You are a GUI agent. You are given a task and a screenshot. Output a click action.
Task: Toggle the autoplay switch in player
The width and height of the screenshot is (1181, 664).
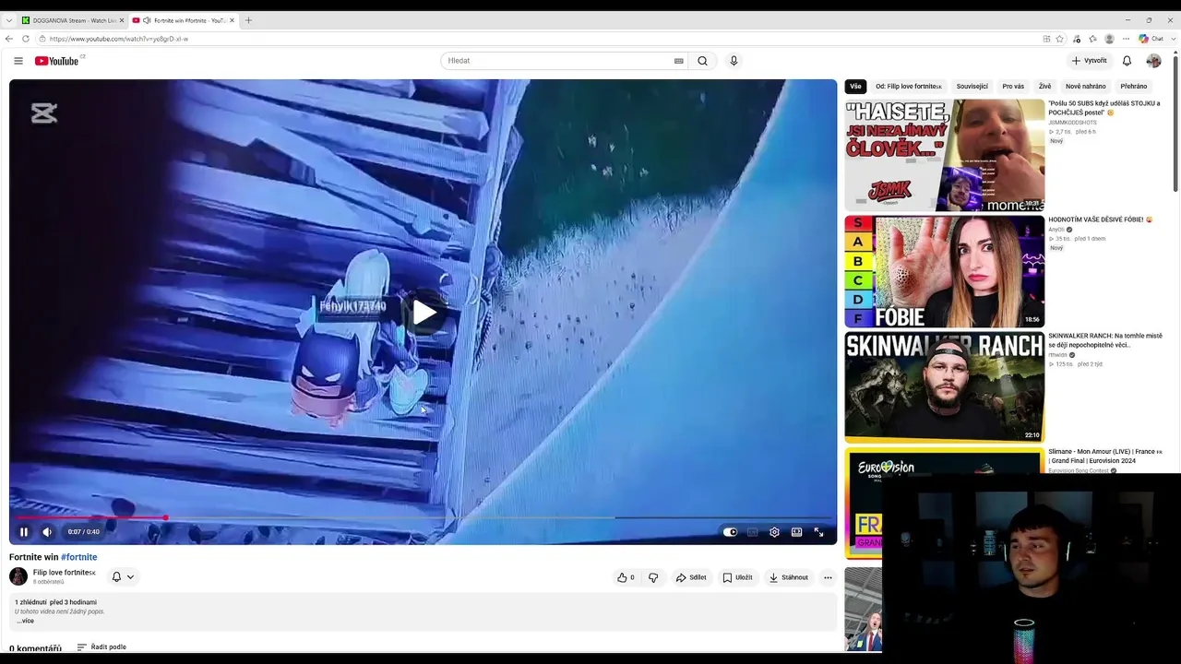point(730,532)
